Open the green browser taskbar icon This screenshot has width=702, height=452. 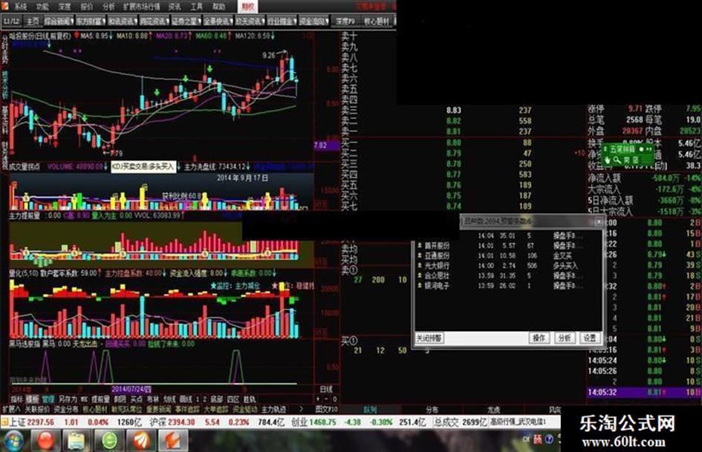point(108,442)
